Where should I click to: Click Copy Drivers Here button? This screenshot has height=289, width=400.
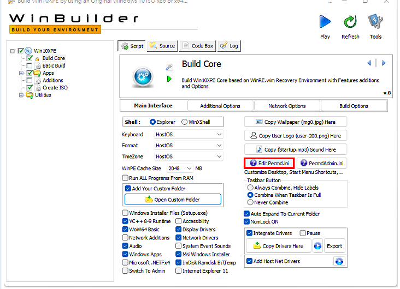279,246
